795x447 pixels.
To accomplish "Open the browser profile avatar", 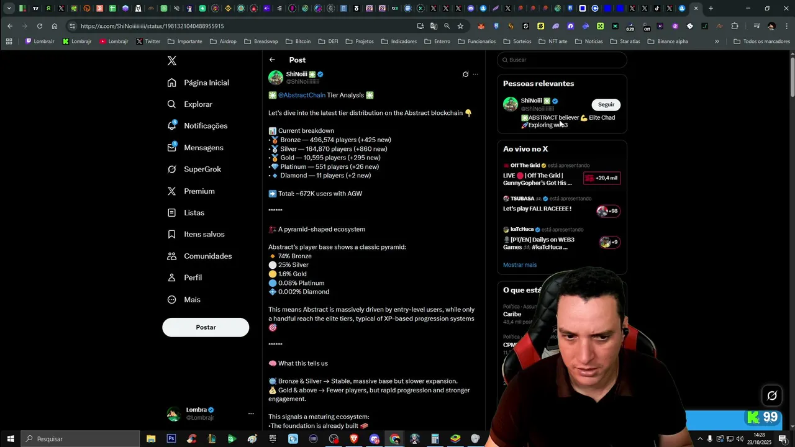I will pyautogui.click(x=771, y=26).
